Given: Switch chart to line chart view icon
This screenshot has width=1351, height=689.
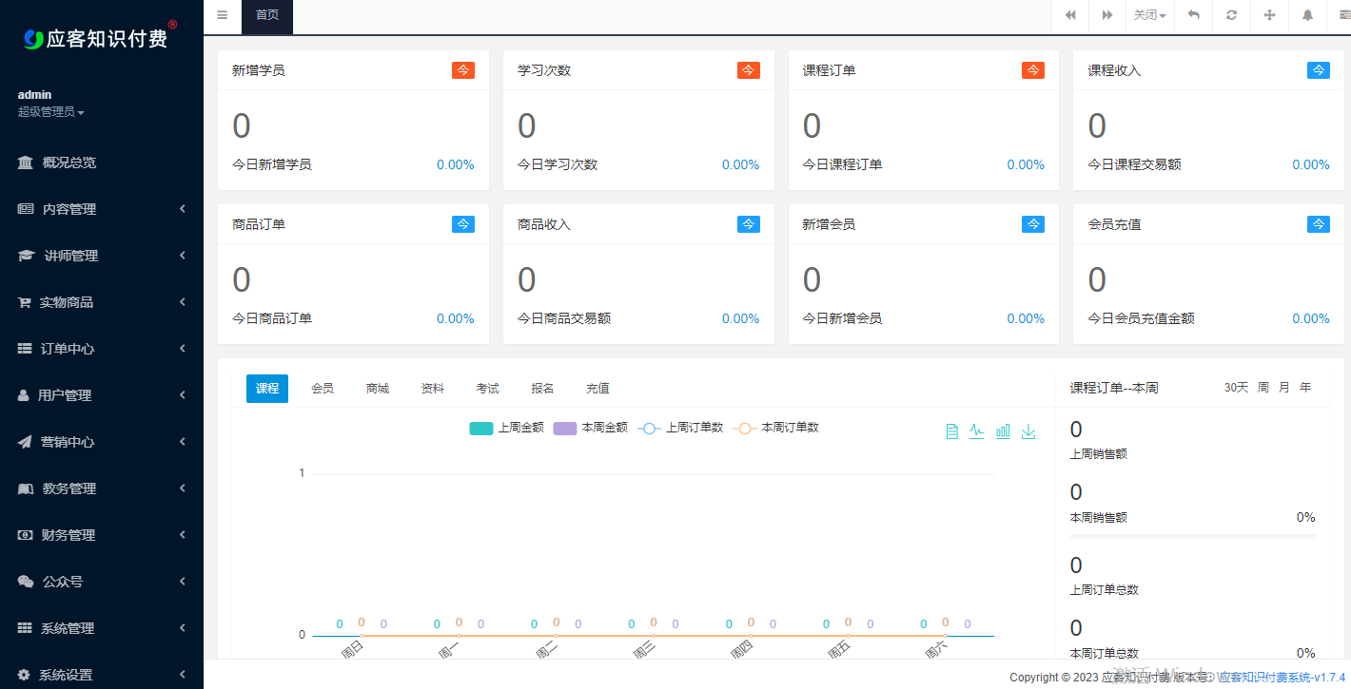Looking at the screenshot, I should click(x=976, y=431).
